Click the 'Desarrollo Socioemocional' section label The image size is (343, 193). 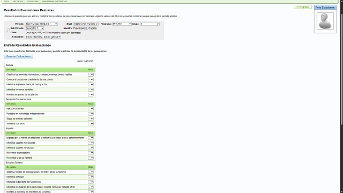click(19, 99)
